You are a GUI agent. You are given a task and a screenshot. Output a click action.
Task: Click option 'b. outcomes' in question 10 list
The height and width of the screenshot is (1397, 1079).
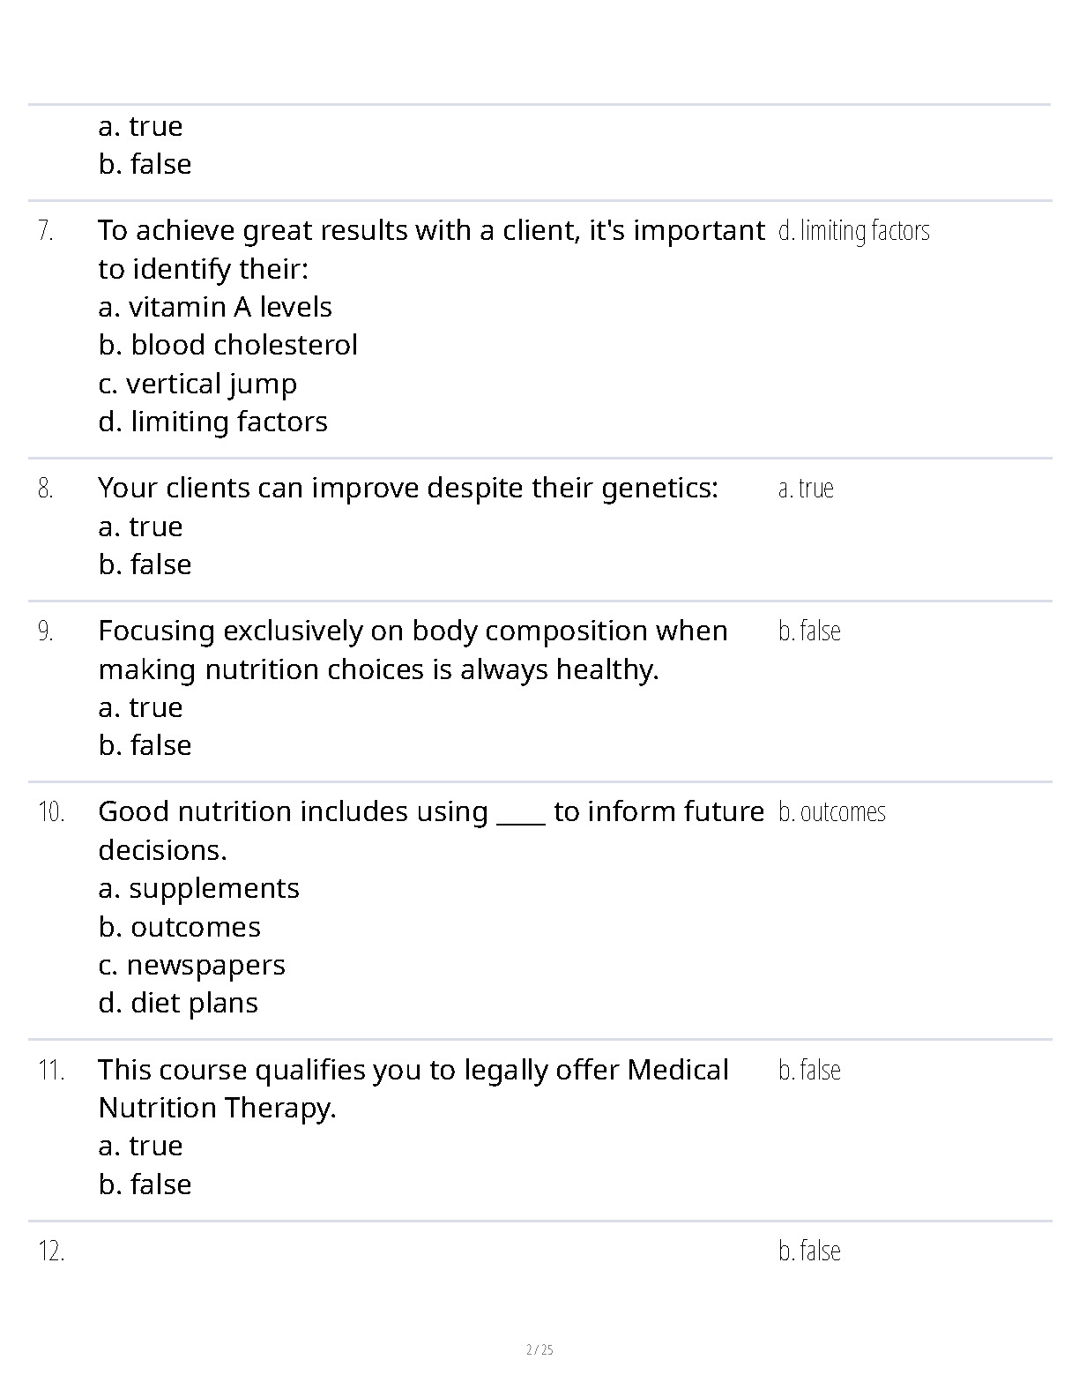pyautogui.click(x=180, y=927)
